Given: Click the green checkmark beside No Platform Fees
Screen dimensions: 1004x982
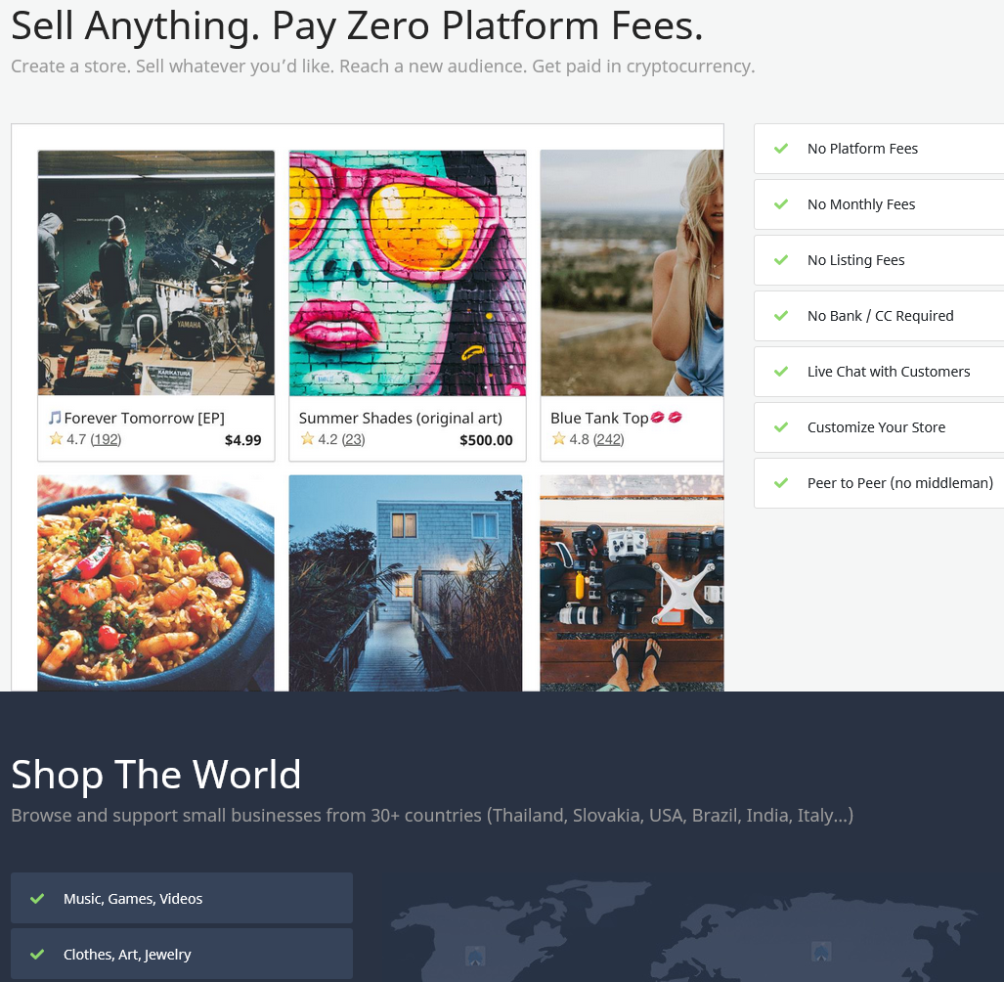Looking at the screenshot, I should 780,149.
